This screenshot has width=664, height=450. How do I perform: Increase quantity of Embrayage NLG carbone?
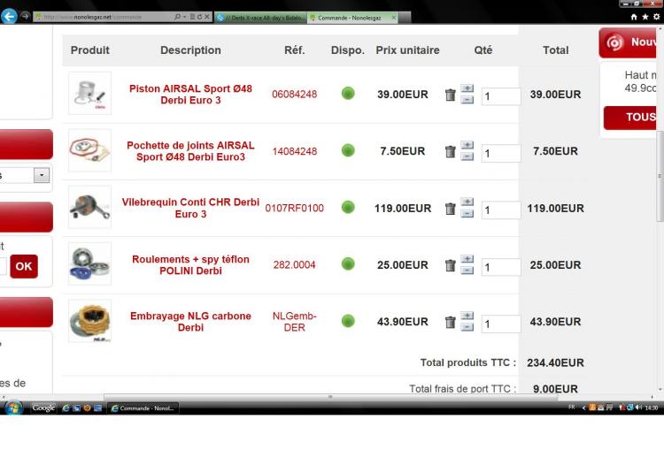coord(467,316)
